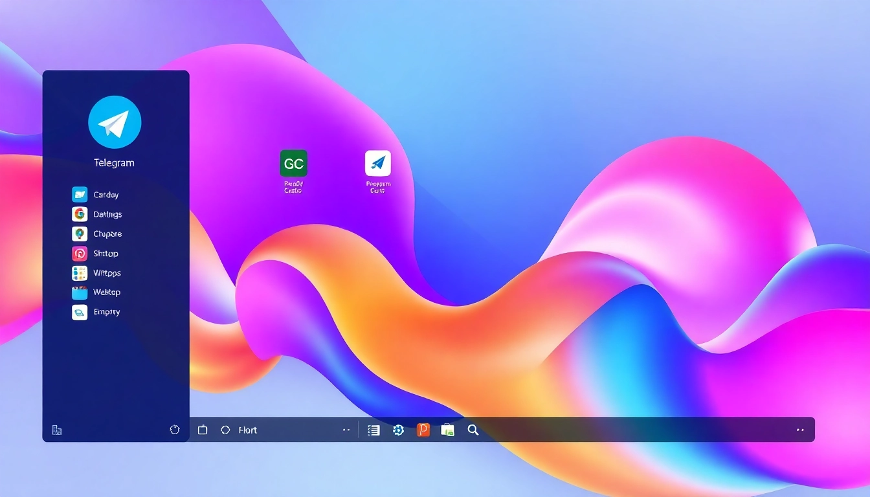
Task: Select the Shitop text label
Action: point(106,254)
